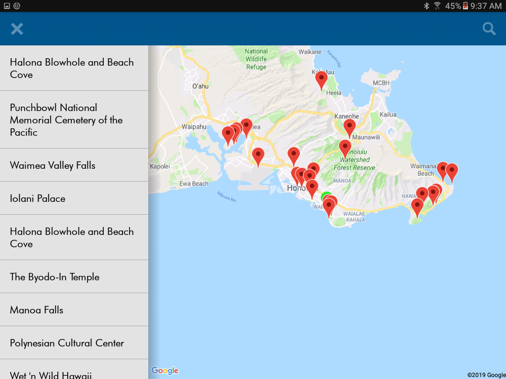506x379 pixels.
Task: Tap the Wi-Fi status icon
Action: pyautogui.click(x=437, y=6)
